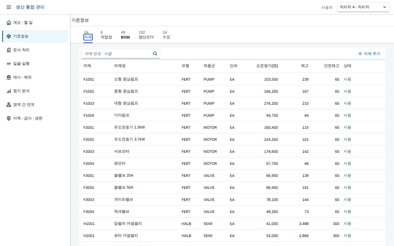394x246 pixels.
Task: Open 원가 분석 in the sidebar
Action: (x=35, y=91)
